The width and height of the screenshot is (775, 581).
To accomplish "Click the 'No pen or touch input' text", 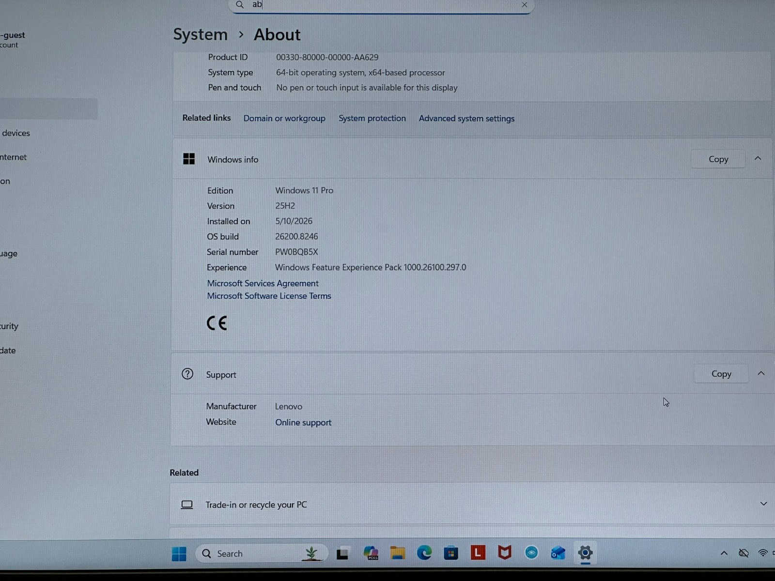I will coord(367,88).
